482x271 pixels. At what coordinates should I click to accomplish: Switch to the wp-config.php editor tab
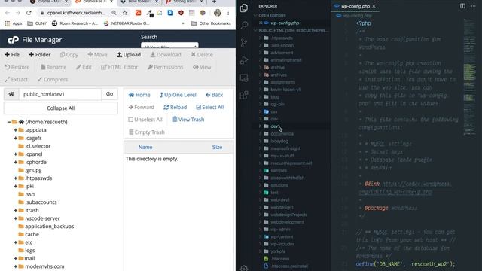[x=355, y=6]
